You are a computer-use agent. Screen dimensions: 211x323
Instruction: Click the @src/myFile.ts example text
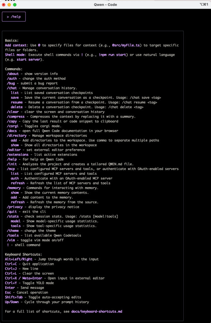127,45
